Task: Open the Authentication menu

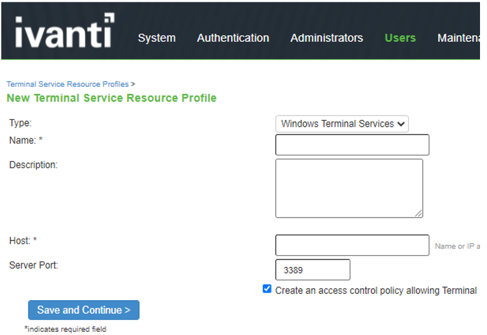Action: point(233,38)
